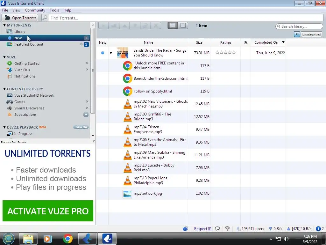Collapse DEVICE PLAYBACK section
Screen dimensions: 326x245
pos(4,127)
